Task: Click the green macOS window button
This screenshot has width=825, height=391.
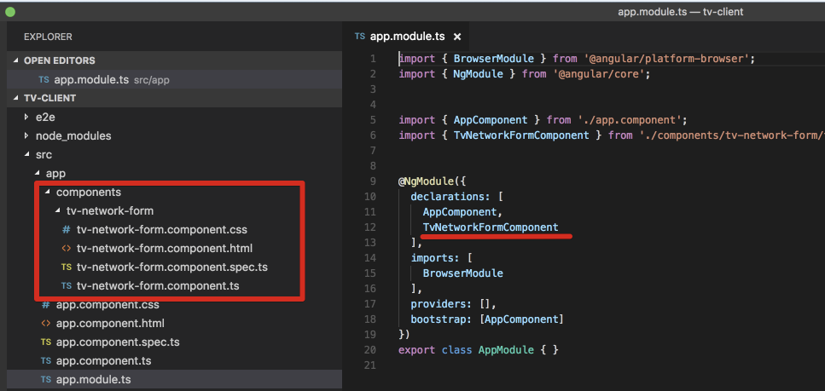Action: click(x=10, y=11)
